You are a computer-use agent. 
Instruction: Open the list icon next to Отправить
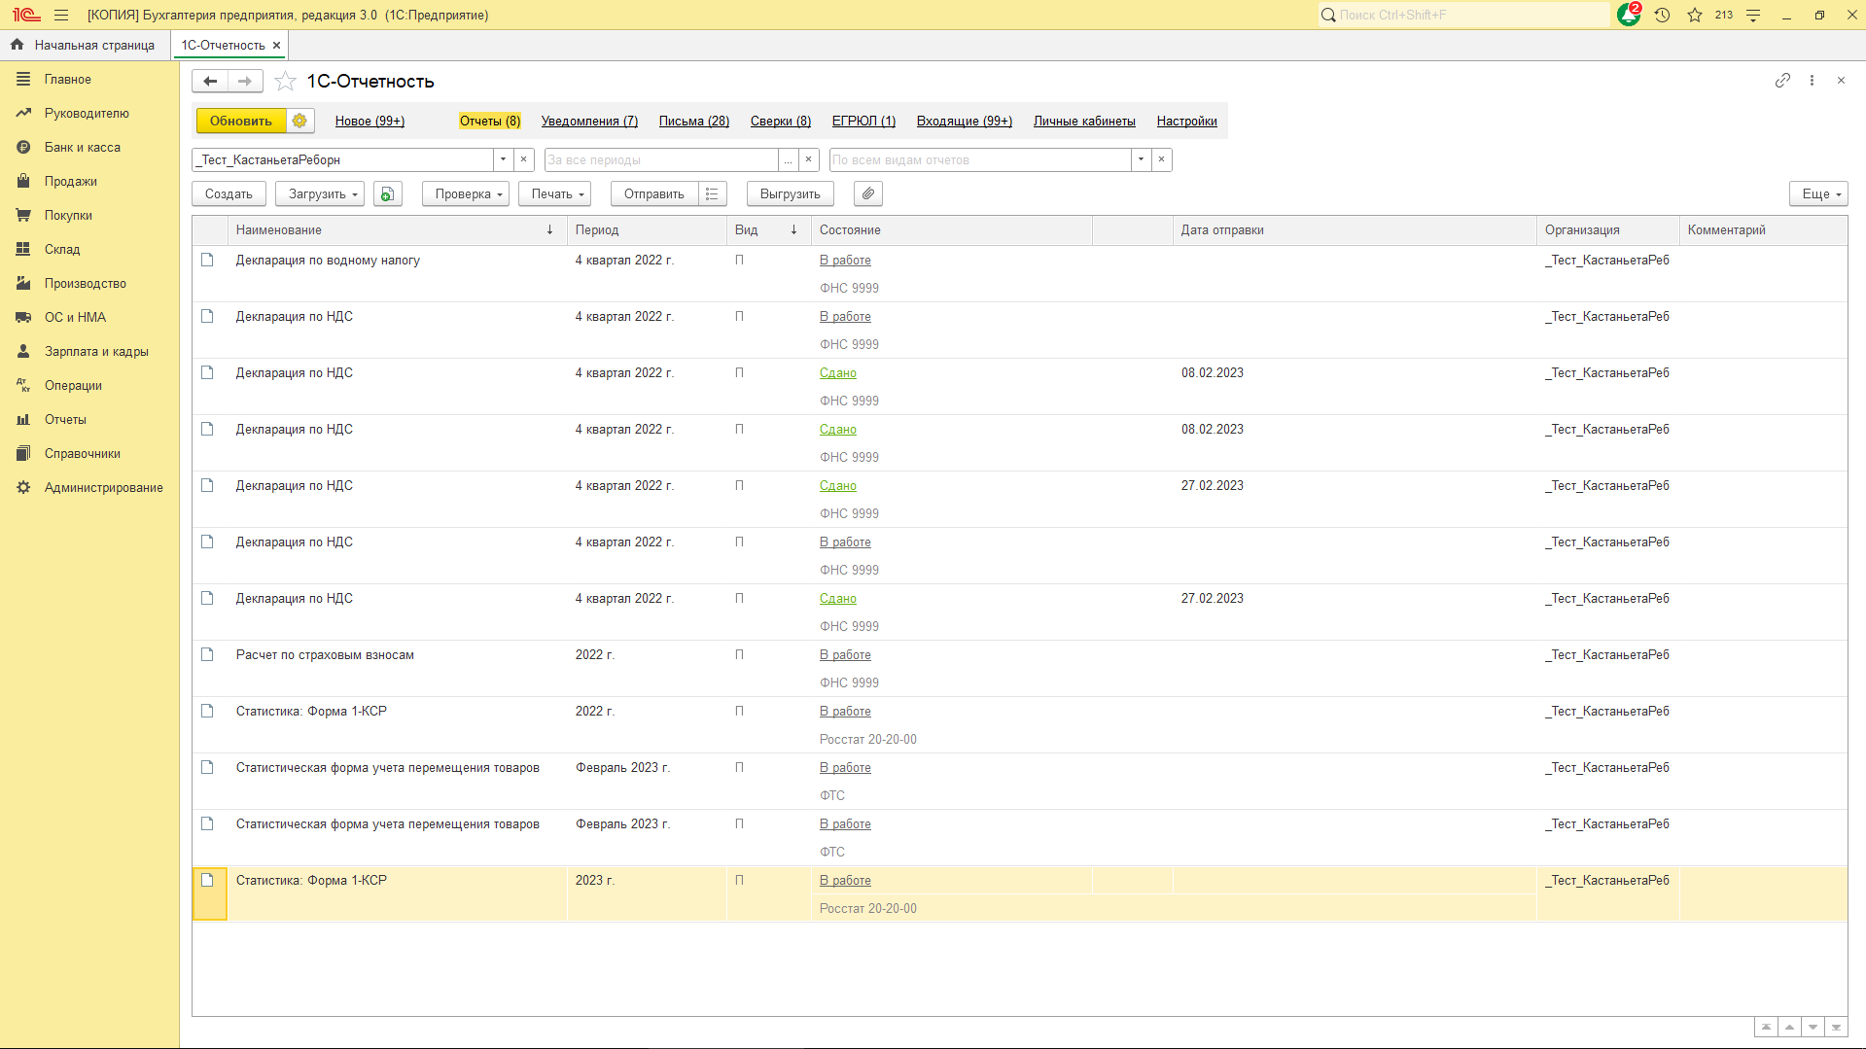coord(712,193)
